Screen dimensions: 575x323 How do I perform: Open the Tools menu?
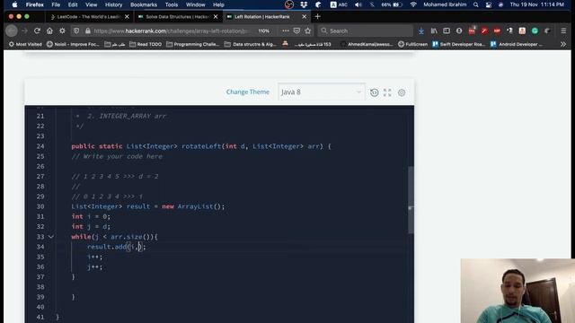[x=172, y=4]
